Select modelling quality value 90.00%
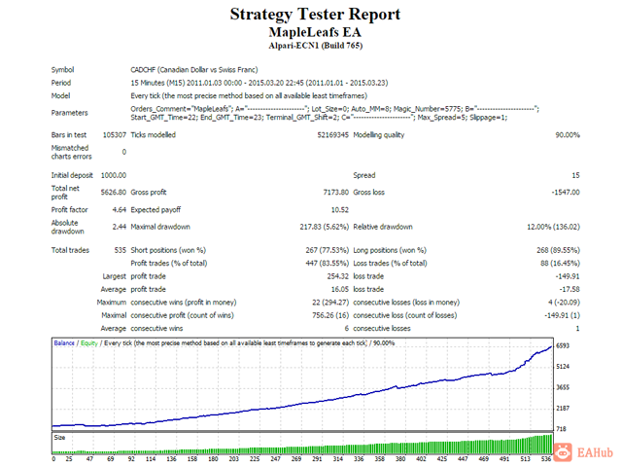 (568, 135)
